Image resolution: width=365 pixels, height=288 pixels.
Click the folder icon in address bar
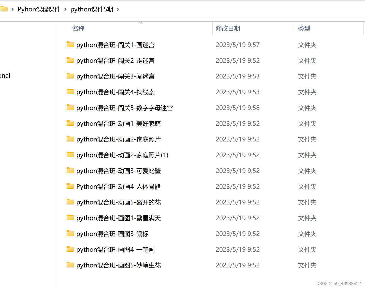pos(4,9)
